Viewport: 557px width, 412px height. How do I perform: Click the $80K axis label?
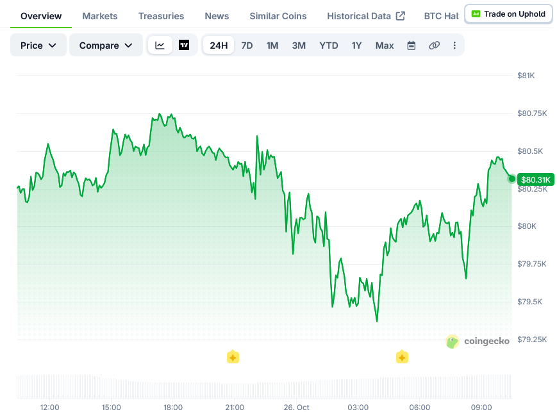pyautogui.click(x=526, y=226)
